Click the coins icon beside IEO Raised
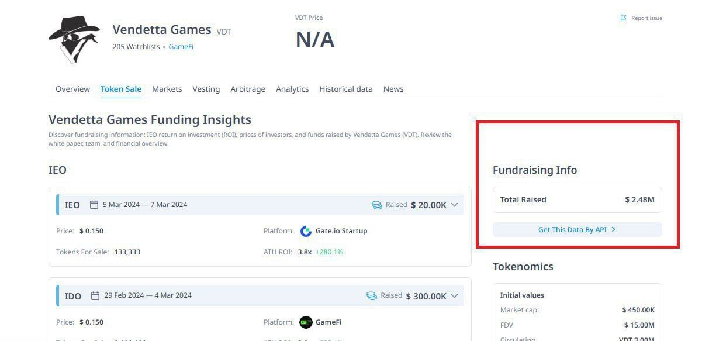 (x=377, y=205)
